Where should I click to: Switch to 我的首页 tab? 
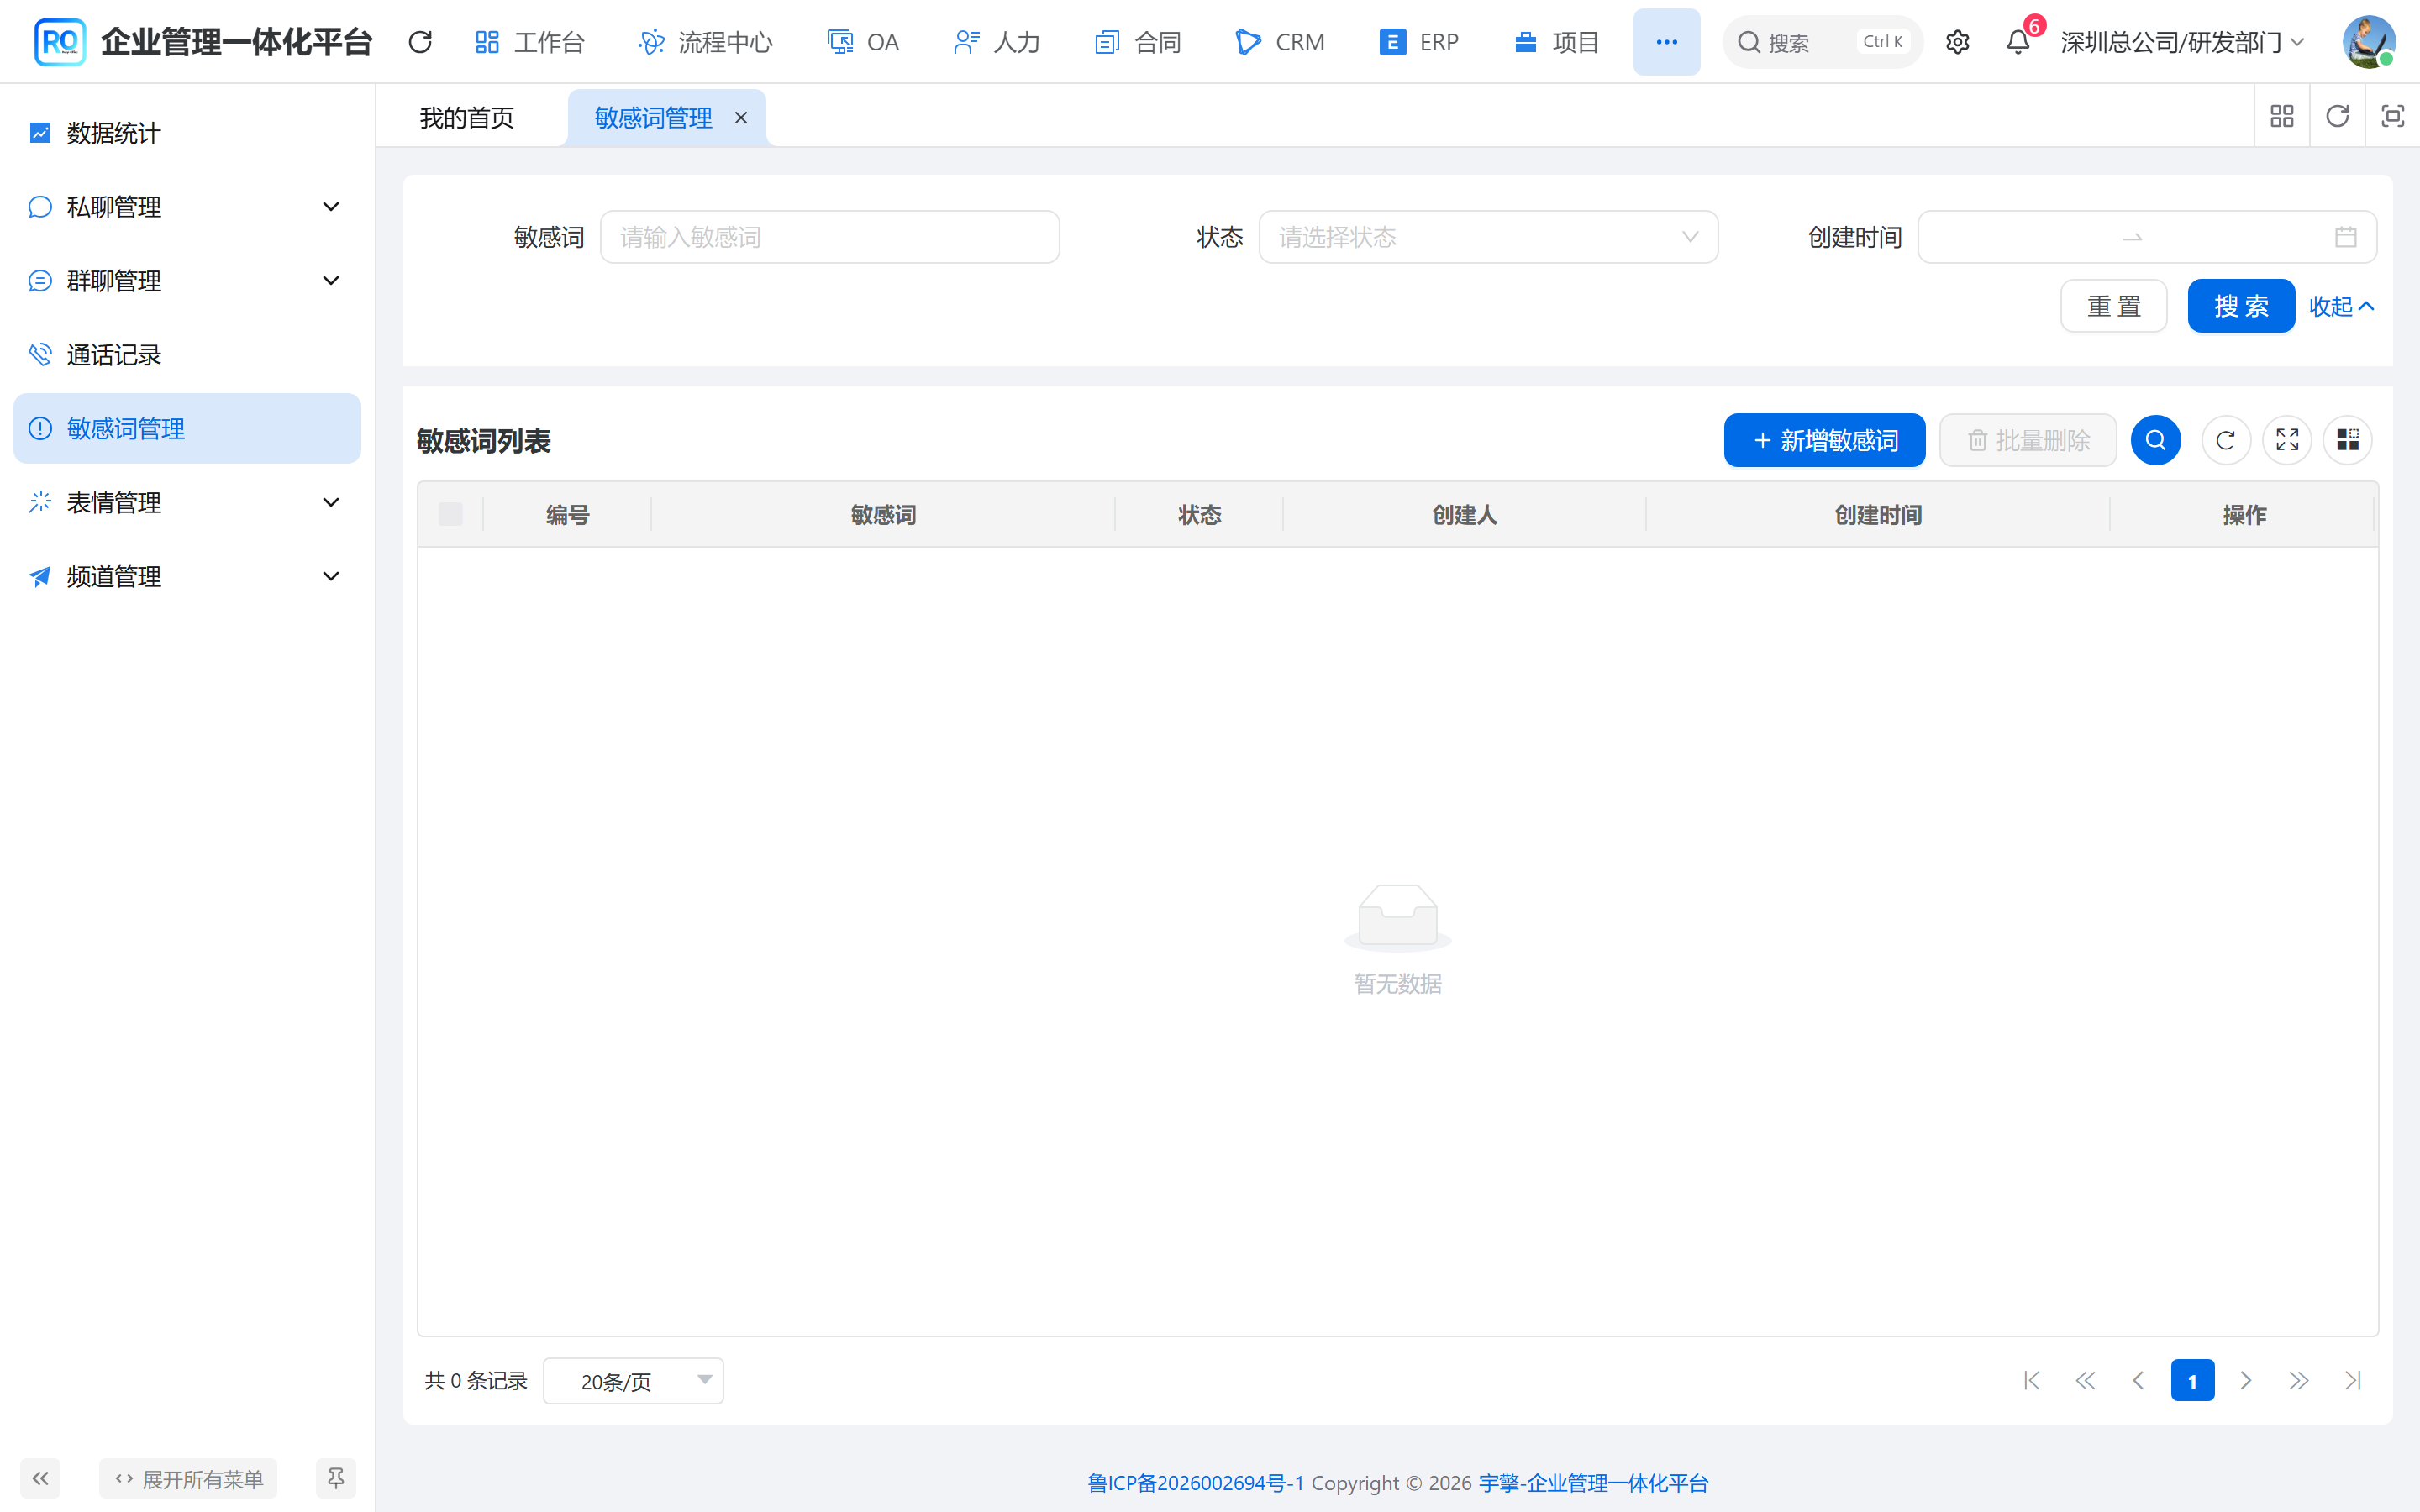click(467, 118)
